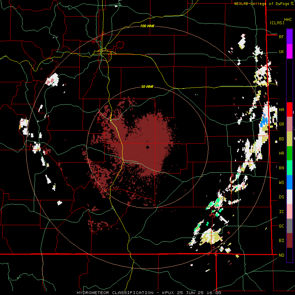Image resolution: width=295 pixels, height=295 pixels.
Task: Click the 'HR' legend label
Action: pyautogui.click(x=281, y=153)
